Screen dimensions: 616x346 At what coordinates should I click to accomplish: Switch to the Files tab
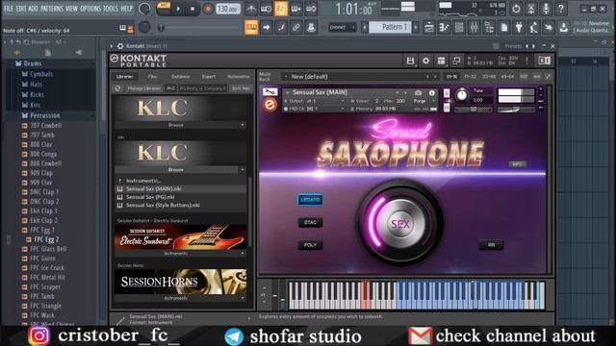[152, 77]
